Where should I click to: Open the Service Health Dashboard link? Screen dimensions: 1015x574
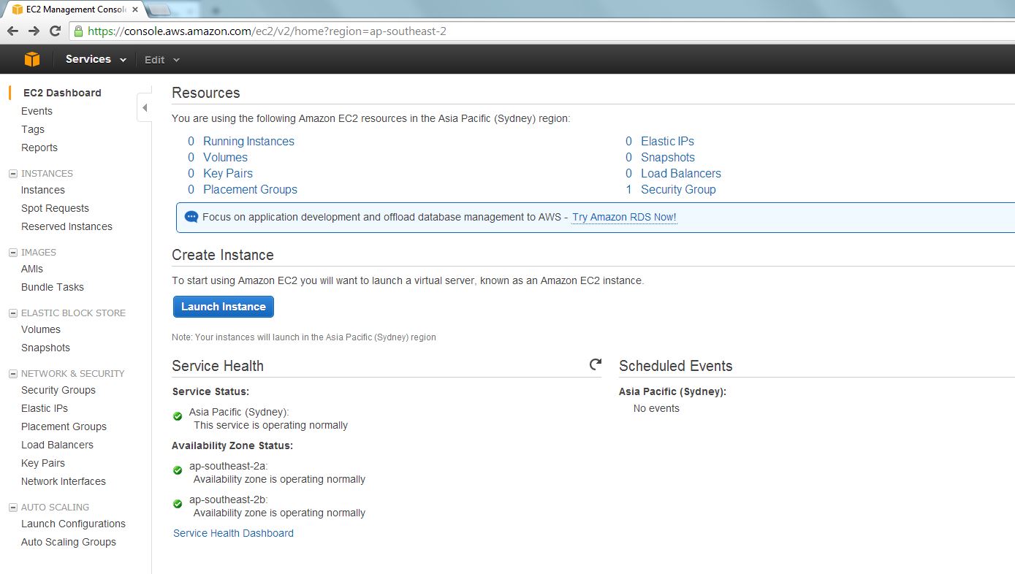tap(233, 533)
